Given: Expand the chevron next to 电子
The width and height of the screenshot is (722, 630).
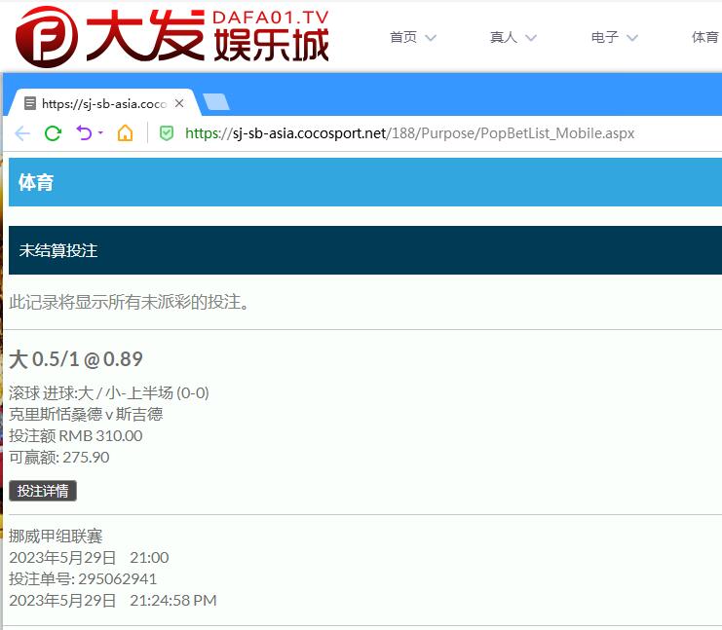Looking at the screenshot, I should click(x=632, y=38).
